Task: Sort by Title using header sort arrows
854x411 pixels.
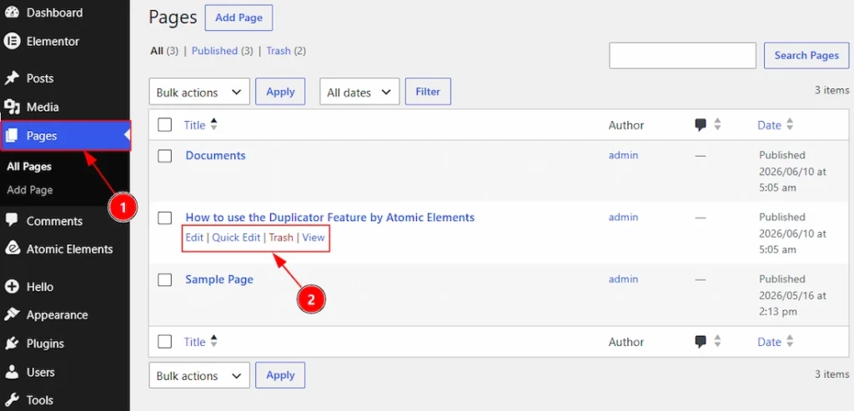Action: (x=214, y=125)
